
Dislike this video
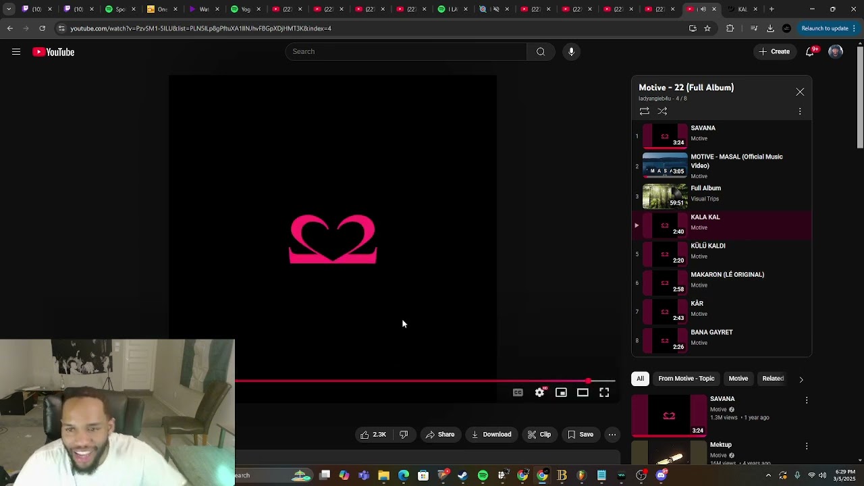[x=404, y=435]
